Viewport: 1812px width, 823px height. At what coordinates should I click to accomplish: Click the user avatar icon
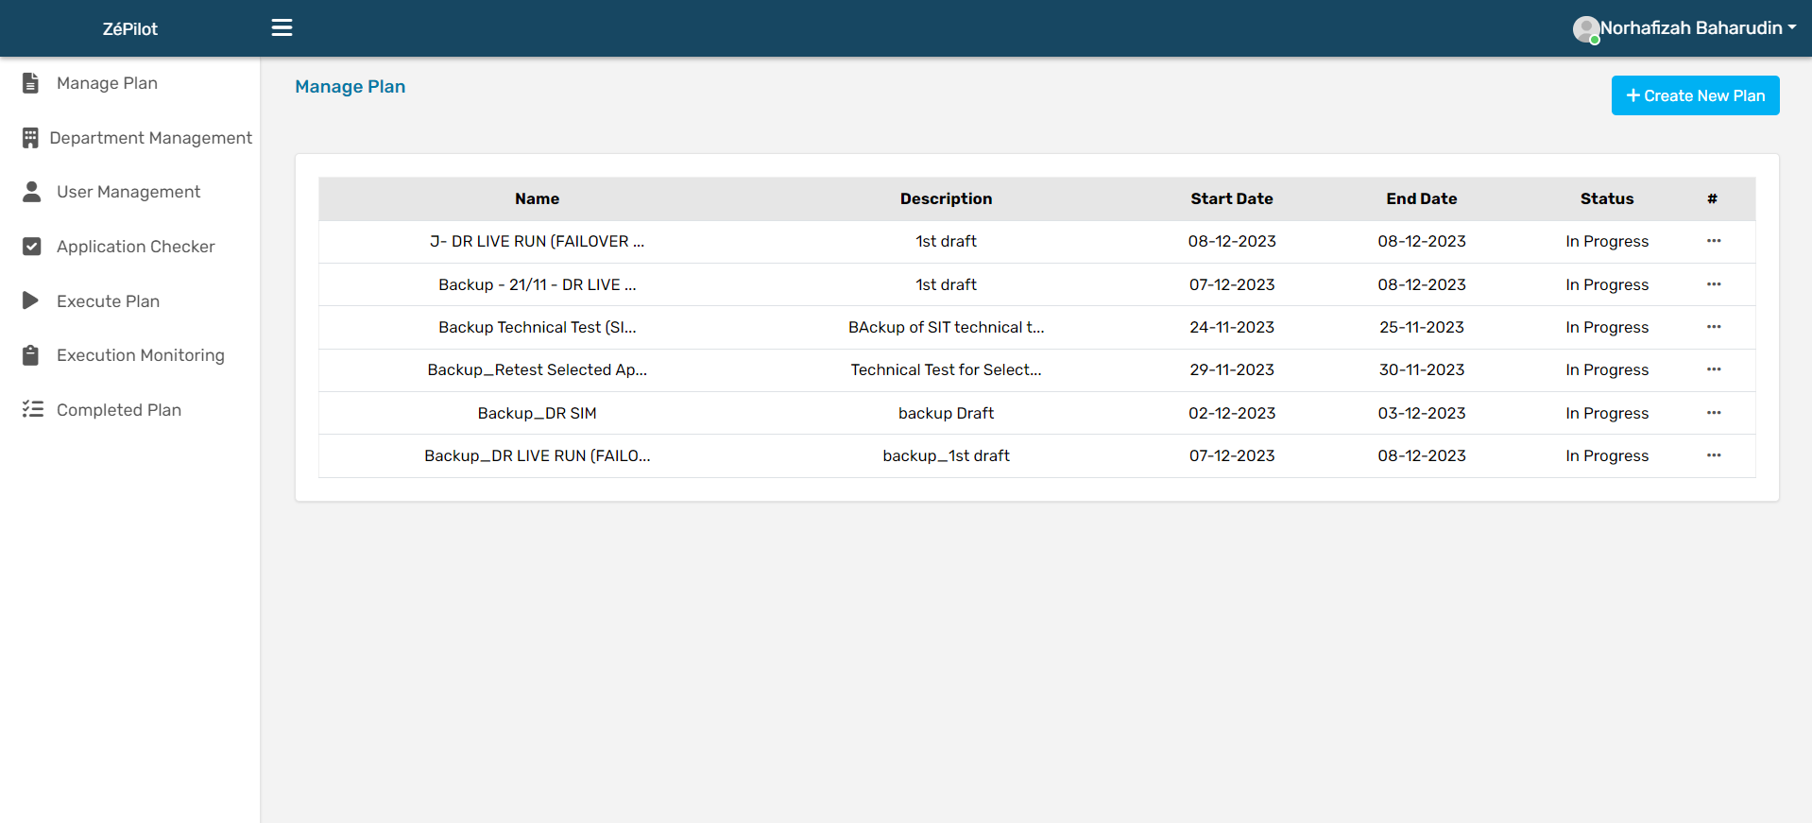tap(1585, 29)
